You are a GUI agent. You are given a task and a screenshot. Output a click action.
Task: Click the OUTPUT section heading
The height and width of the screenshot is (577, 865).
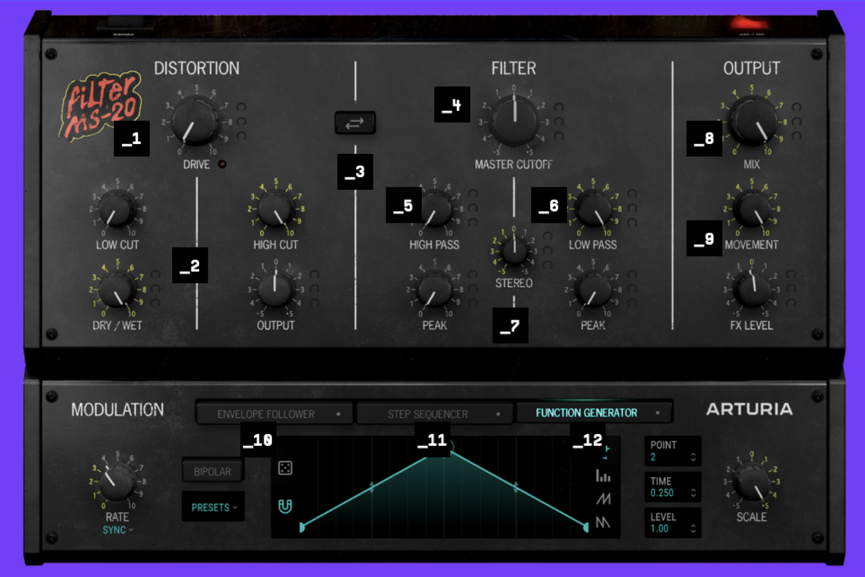pyautogui.click(x=752, y=68)
